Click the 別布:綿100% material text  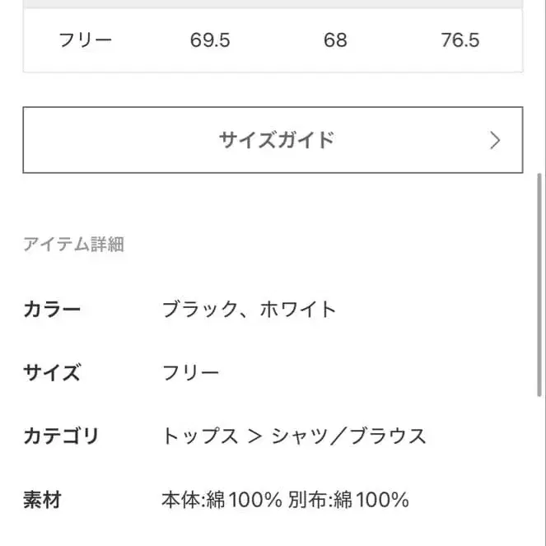pyautogui.click(x=349, y=499)
